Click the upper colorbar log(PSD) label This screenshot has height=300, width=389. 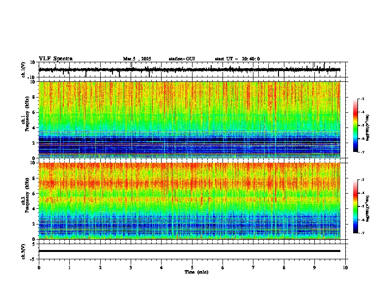point(367,128)
